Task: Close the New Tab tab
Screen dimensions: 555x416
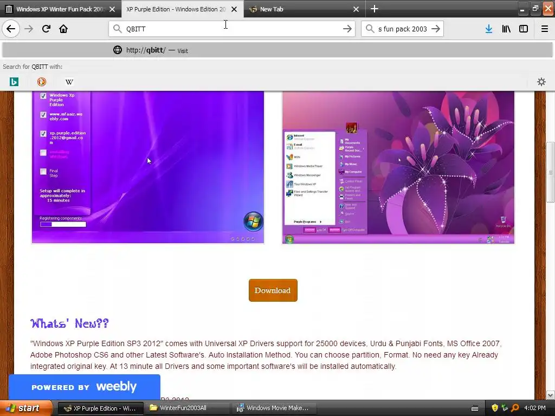Action: (356, 9)
